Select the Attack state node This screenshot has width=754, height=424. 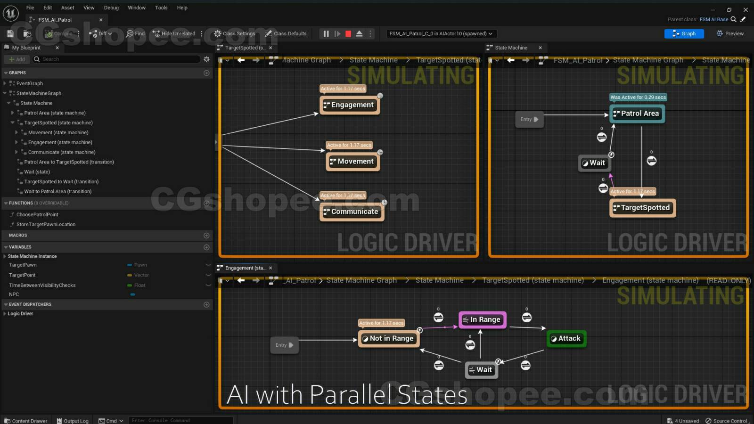coord(566,338)
